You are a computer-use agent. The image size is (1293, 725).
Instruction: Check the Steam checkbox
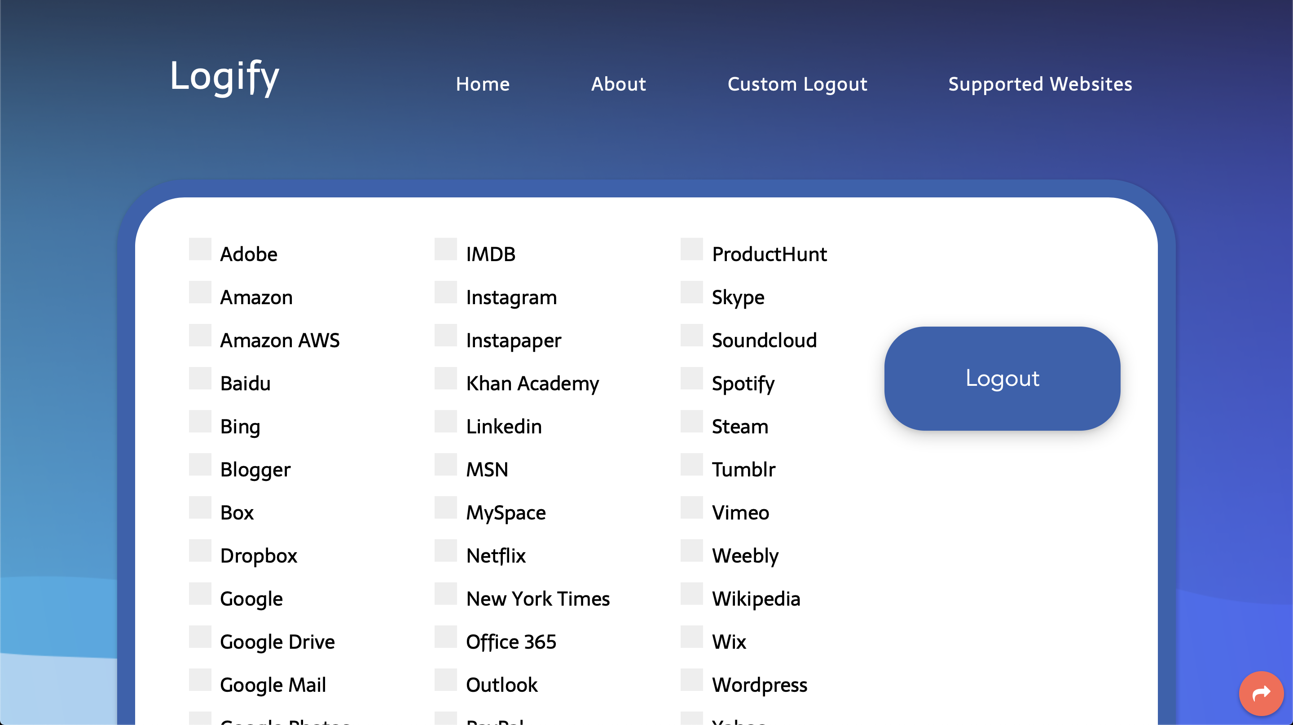[x=692, y=421]
